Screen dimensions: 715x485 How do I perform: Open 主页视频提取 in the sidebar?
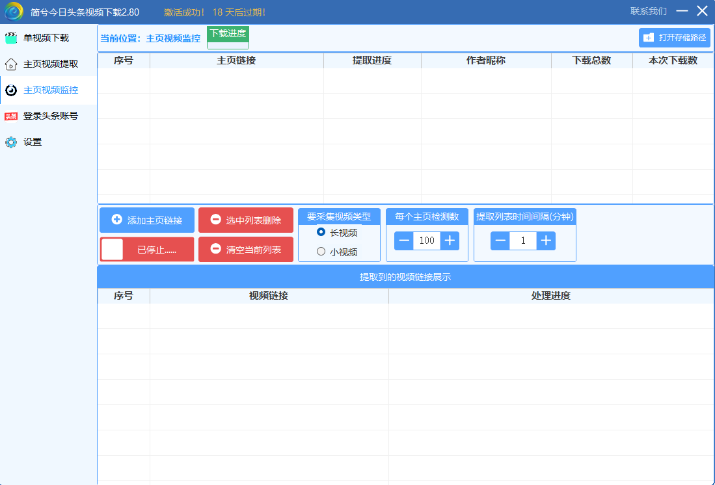51,64
